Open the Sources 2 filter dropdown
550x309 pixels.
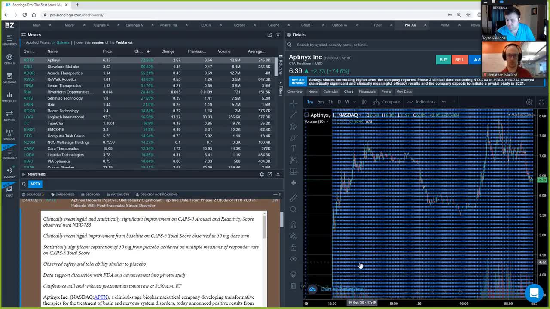click(x=33, y=194)
